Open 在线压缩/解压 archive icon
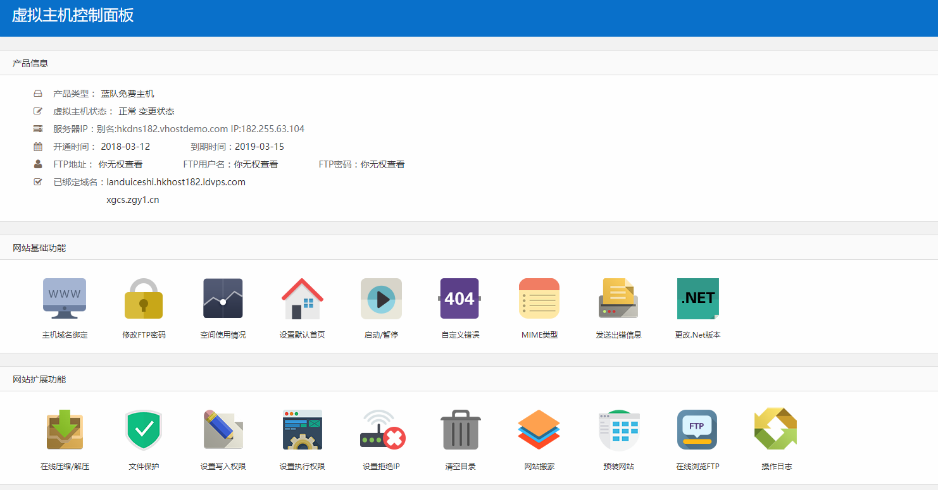Viewport: 938px width, 490px height. click(65, 430)
